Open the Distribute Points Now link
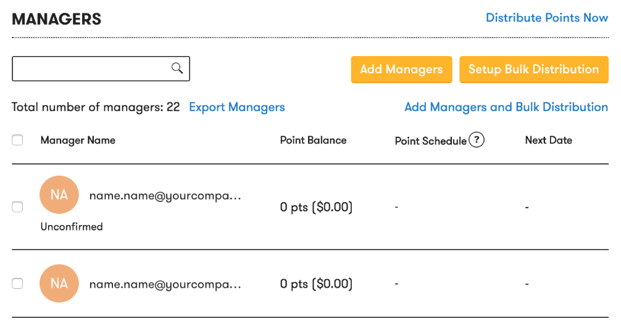The image size is (621, 329). coord(547,18)
